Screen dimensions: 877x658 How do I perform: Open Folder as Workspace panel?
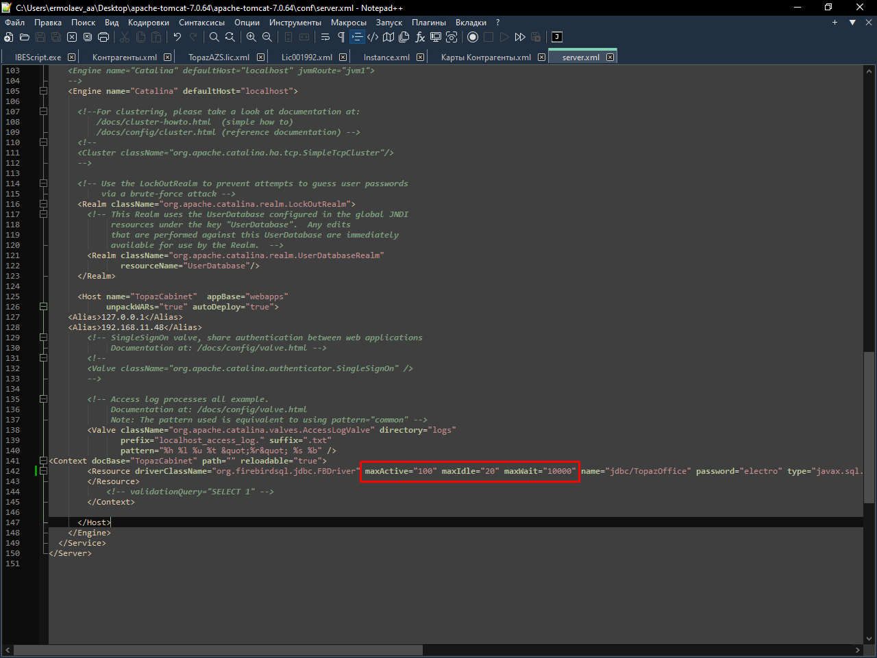[436, 37]
